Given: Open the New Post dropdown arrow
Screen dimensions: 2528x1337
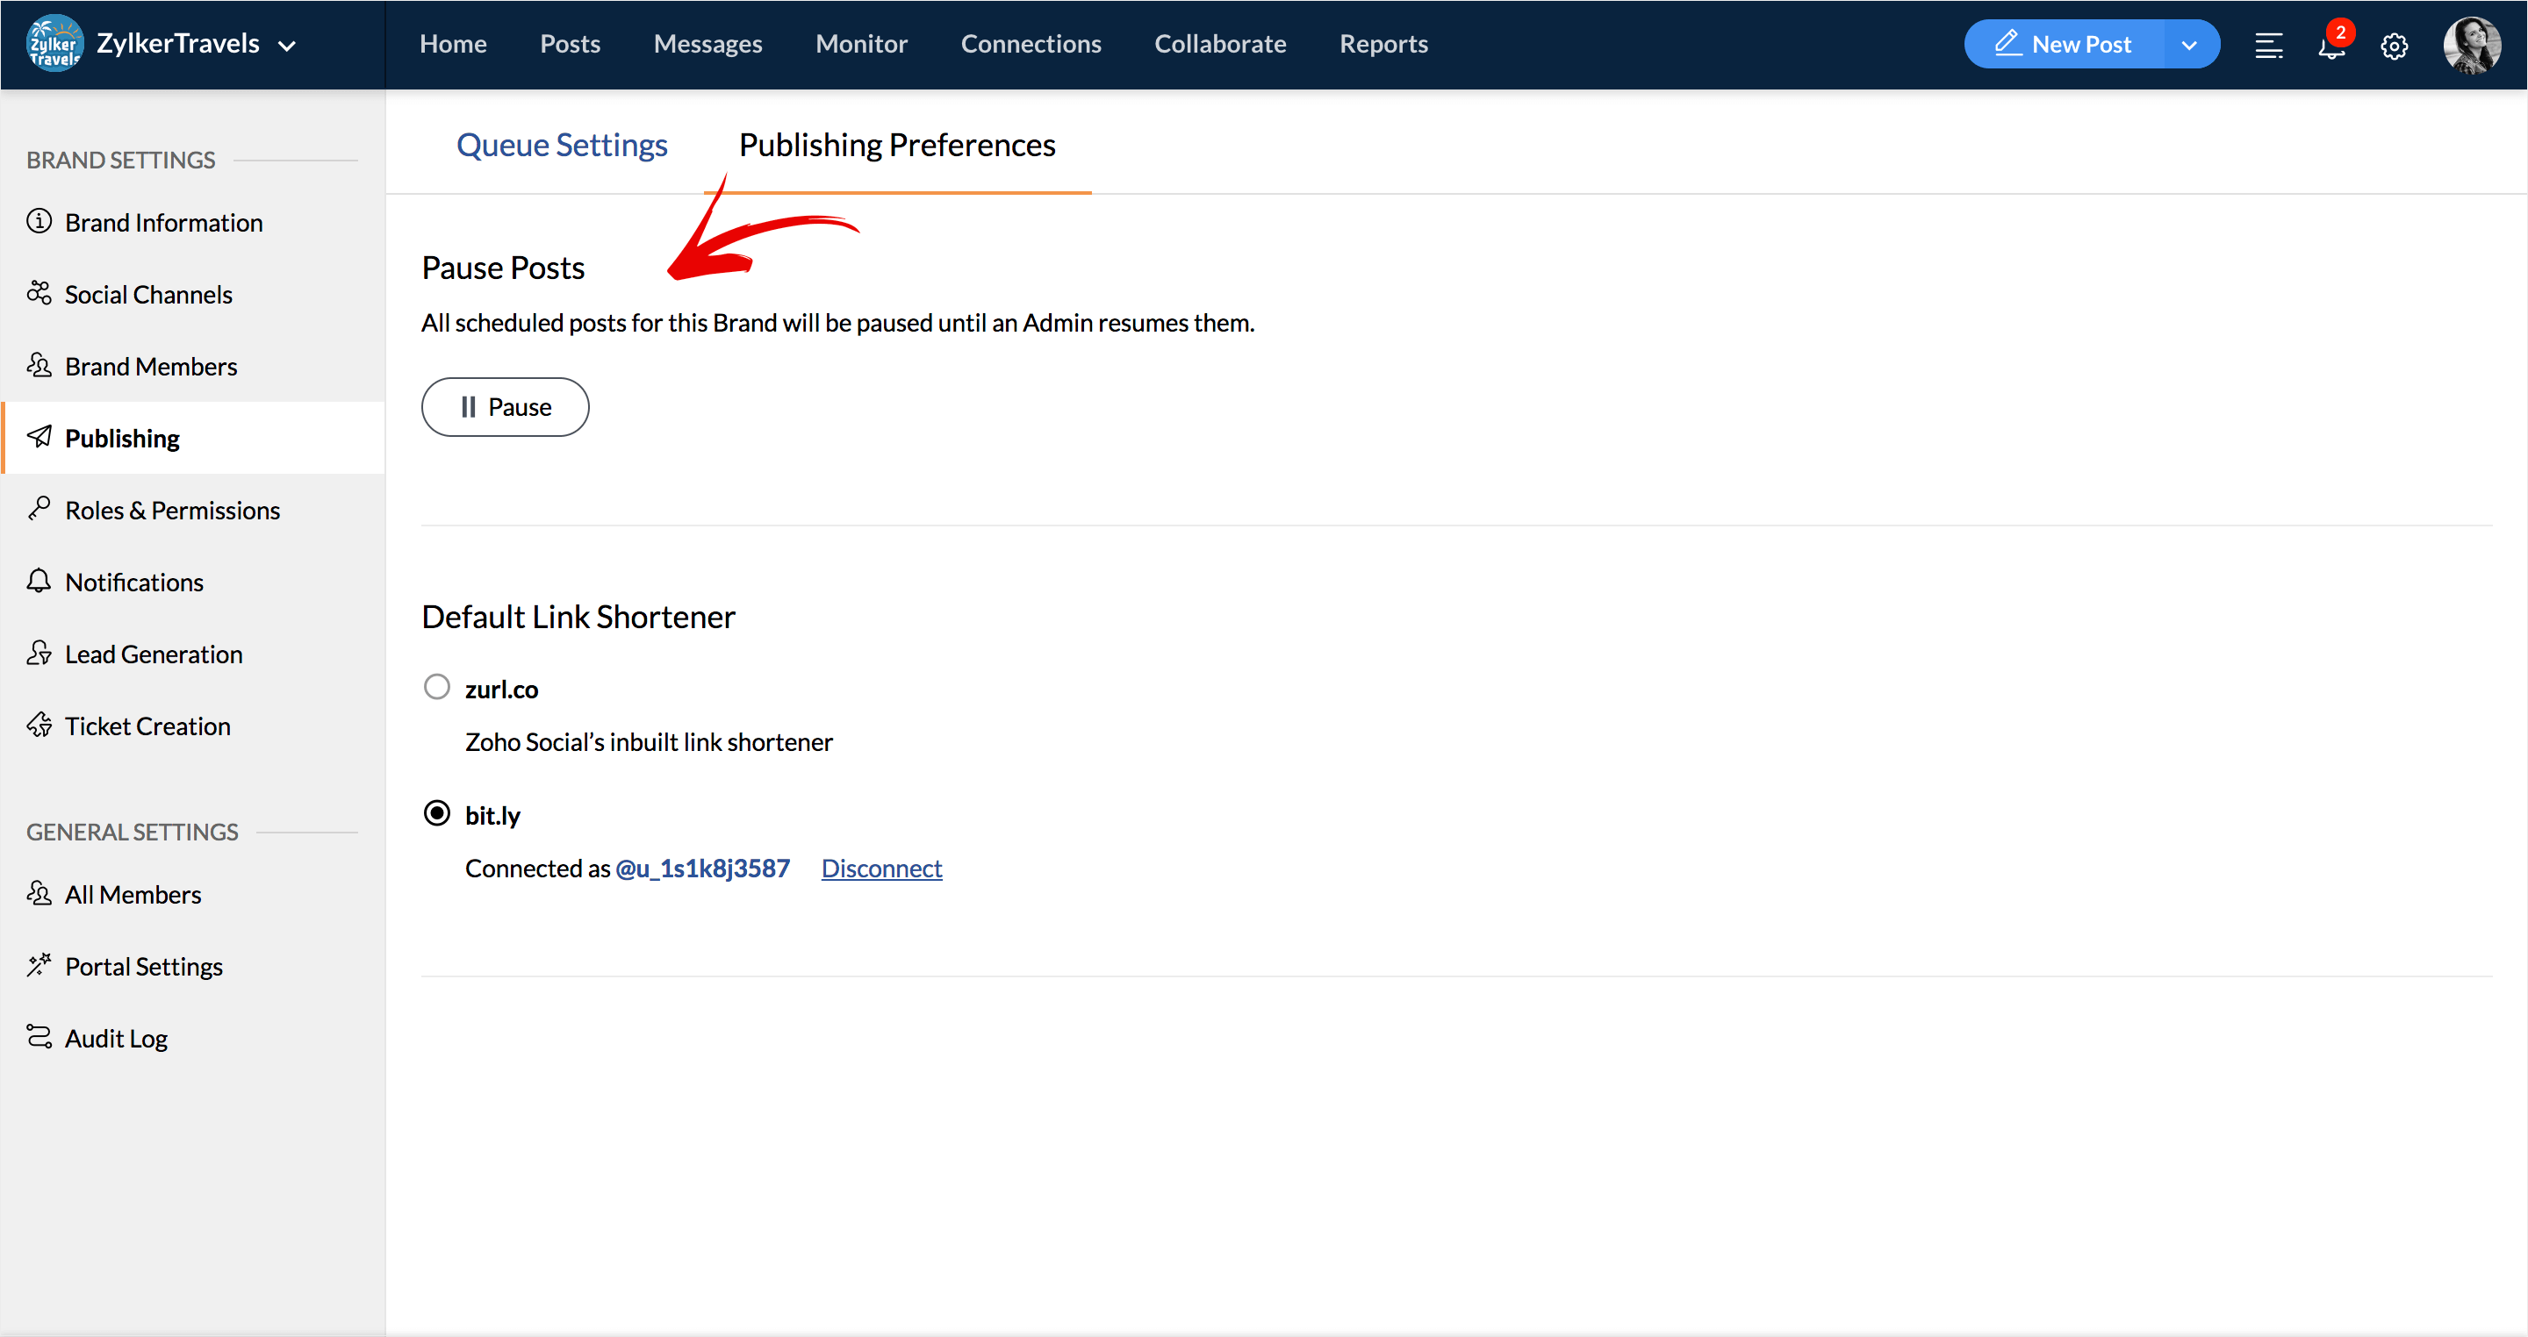Looking at the screenshot, I should tap(2188, 45).
